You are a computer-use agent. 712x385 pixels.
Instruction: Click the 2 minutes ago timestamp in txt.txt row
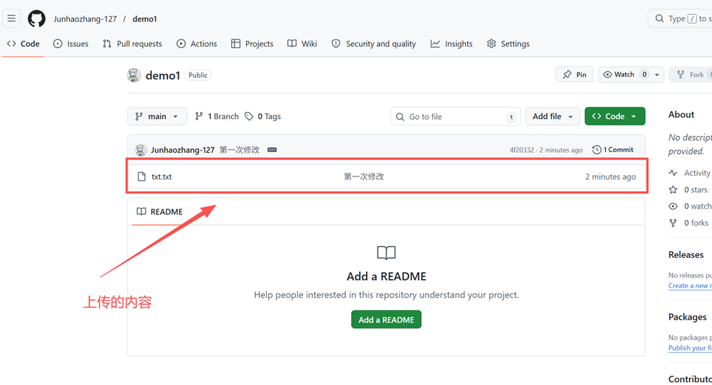[610, 177]
